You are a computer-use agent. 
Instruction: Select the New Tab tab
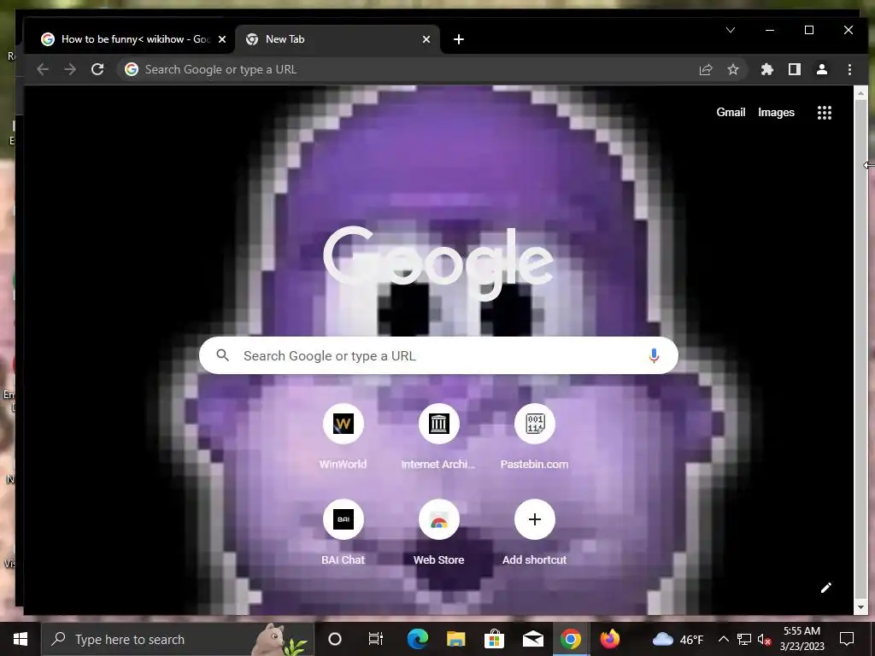point(338,39)
